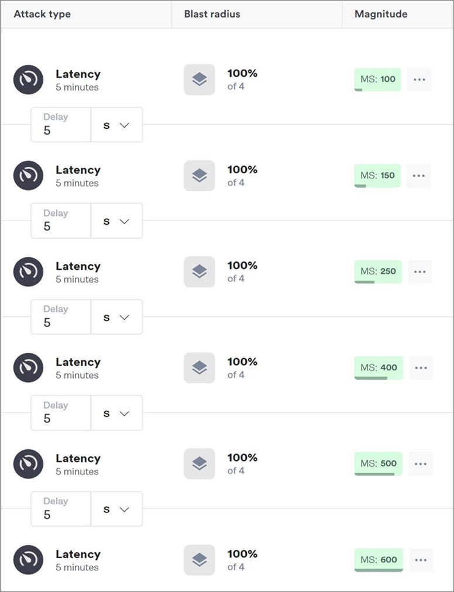Expand the delay unit dropdown after the 100 ms attack
Image resolution: width=454 pixels, height=592 pixels.
(116, 125)
